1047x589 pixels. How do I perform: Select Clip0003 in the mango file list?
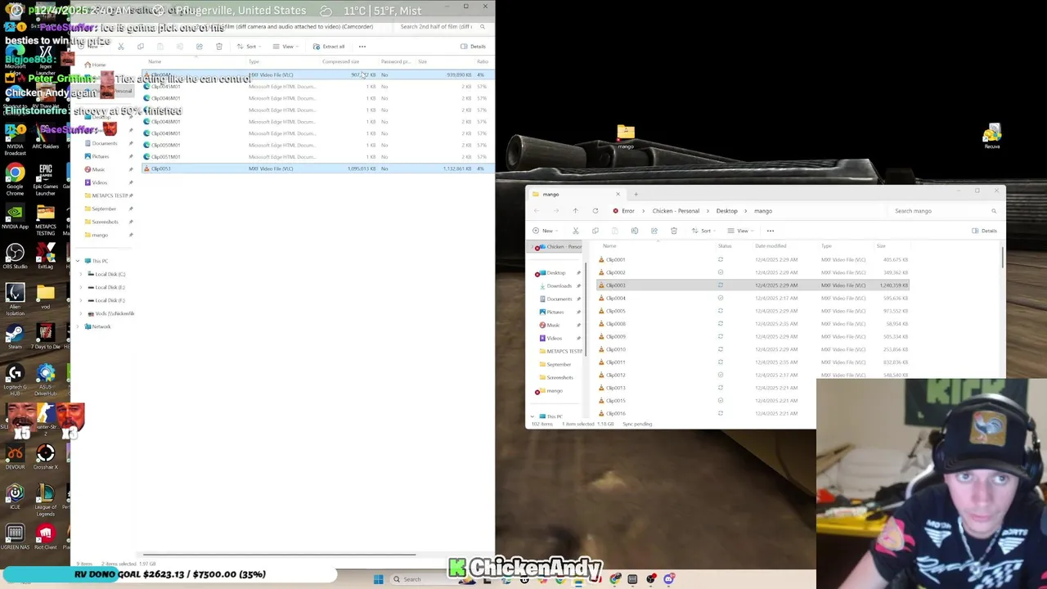[753, 286]
